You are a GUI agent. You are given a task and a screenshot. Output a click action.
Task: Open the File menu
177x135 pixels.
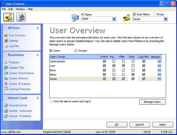4,9
